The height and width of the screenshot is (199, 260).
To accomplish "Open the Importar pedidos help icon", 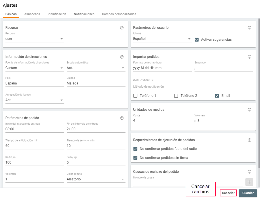I will (249, 57).
